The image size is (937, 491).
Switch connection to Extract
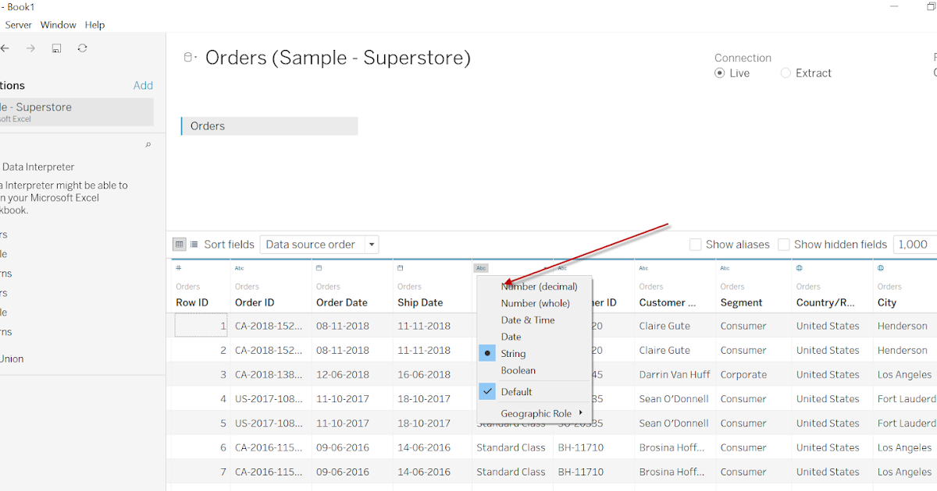[x=786, y=72]
